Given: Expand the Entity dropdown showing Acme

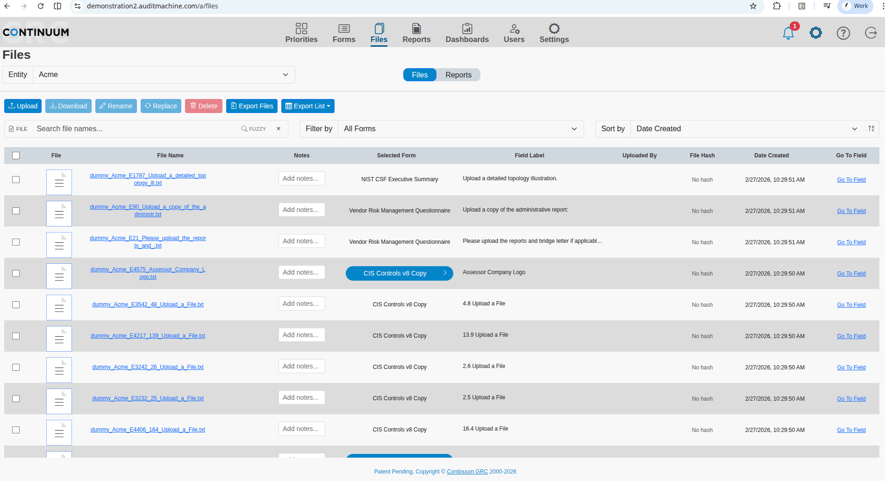Looking at the screenshot, I should pos(164,75).
